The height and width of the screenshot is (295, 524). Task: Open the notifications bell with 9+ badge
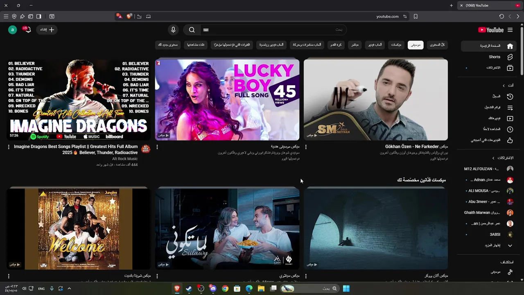(27, 29)
